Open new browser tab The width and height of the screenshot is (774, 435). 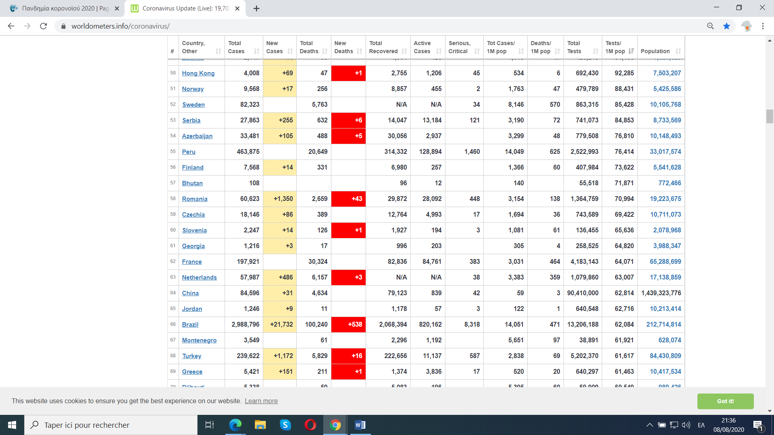[256, 8]
